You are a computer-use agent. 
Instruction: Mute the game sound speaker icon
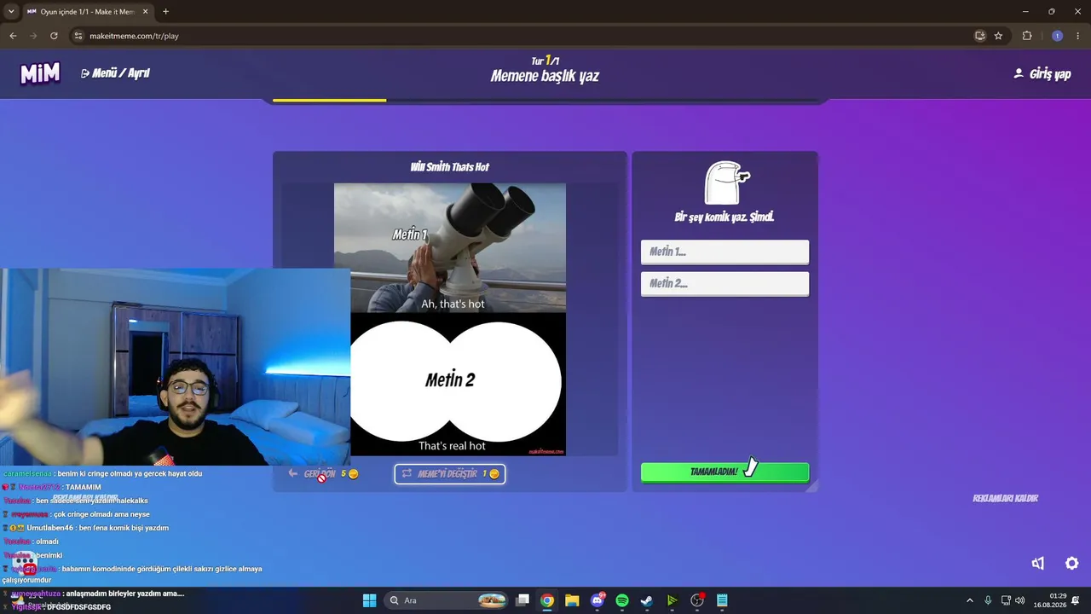[1038, 563]
